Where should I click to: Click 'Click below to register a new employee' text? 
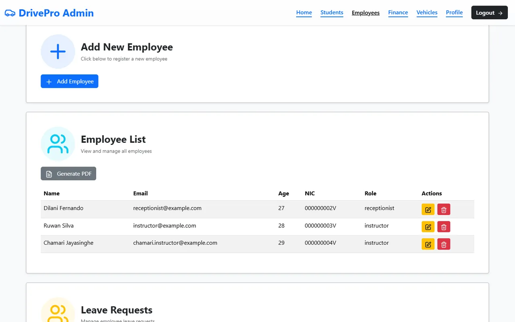[x=124, y=59]
